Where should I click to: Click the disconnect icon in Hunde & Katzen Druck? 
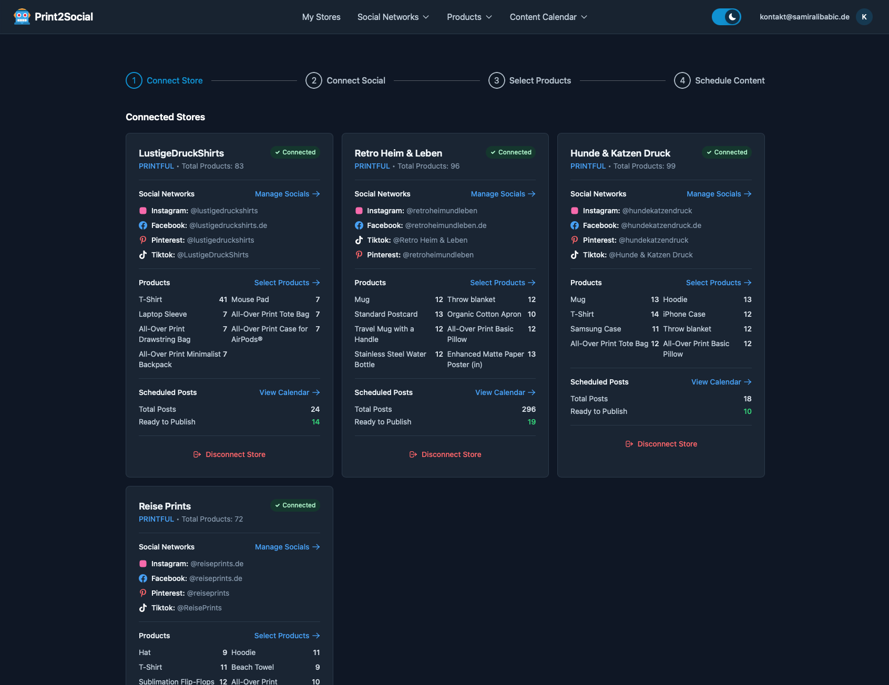point(629,444)
